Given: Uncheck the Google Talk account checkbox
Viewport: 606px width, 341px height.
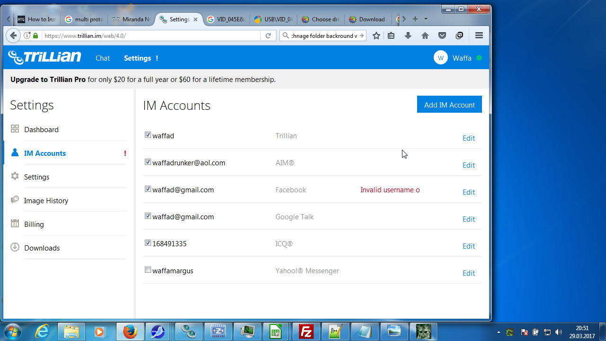Looking at the screenshot, I should pyautogui.click(x=148, y=216).
